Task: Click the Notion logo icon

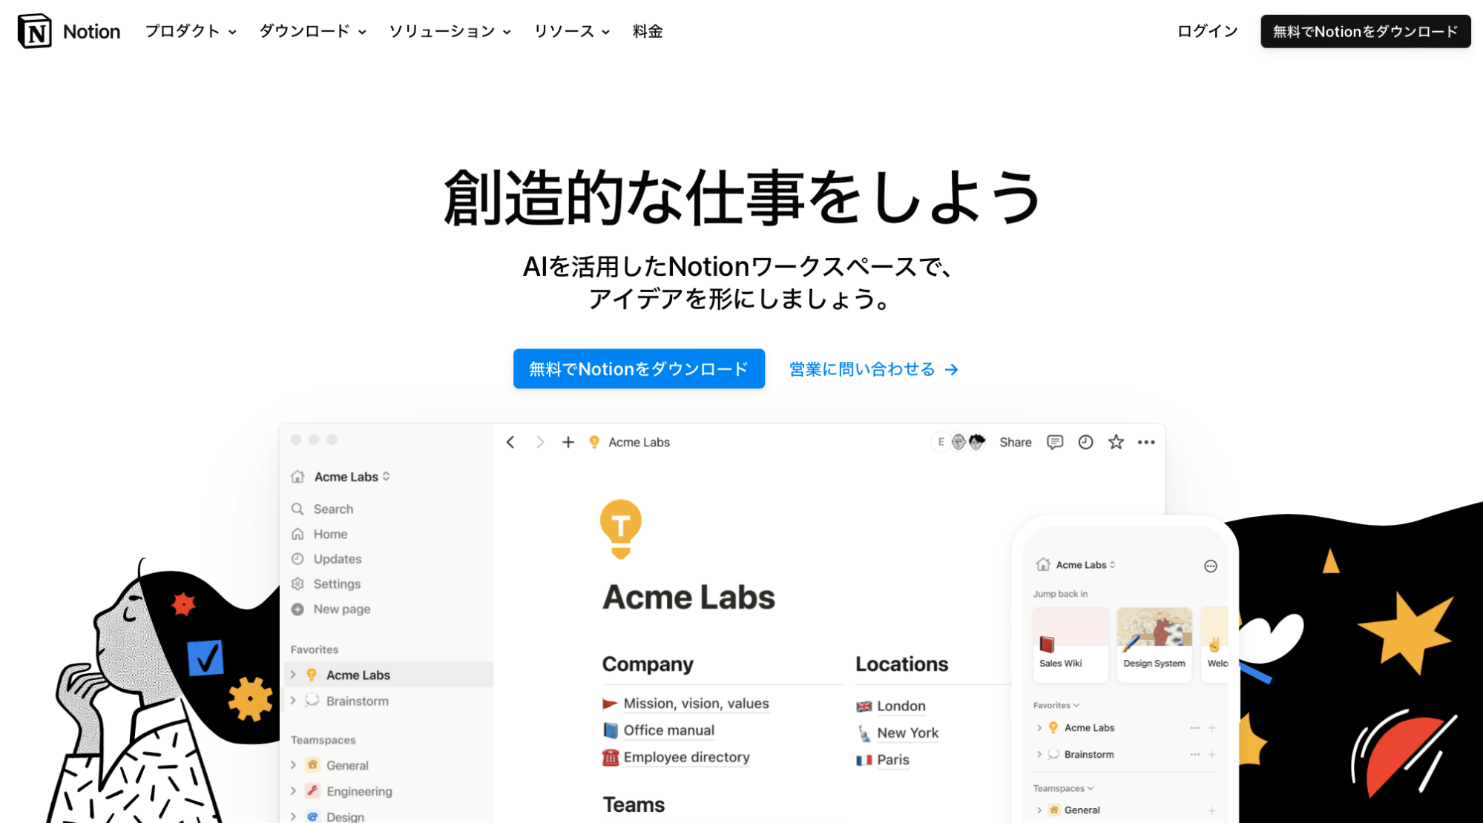Action: point(34,31)
